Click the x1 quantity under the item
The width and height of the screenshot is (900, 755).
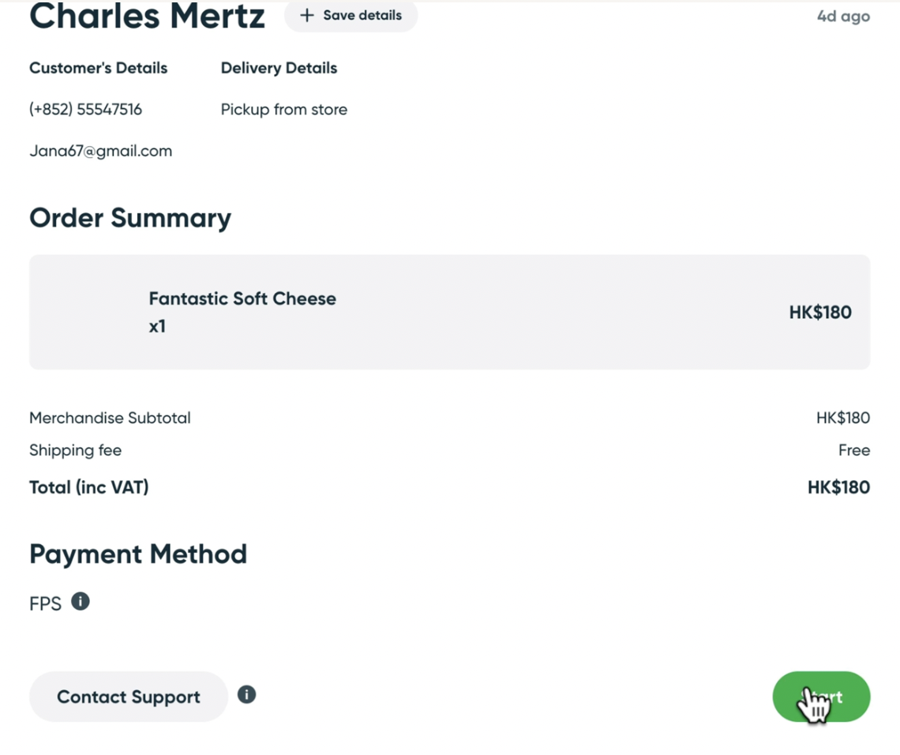coord(157,326)
